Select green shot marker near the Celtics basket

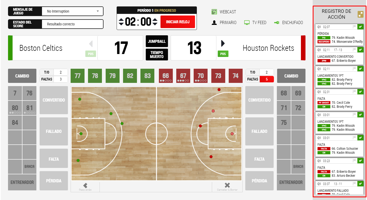[81, 134]
